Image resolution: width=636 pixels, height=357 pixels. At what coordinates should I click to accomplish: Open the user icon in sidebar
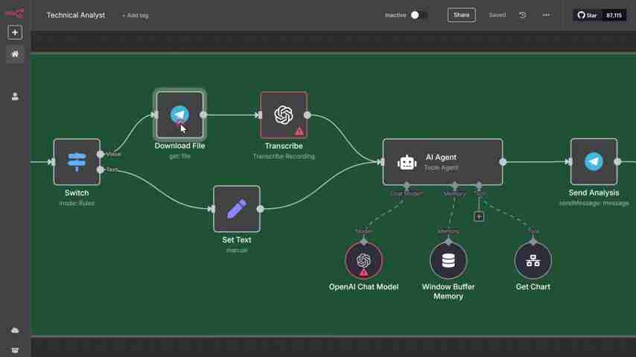[x=15, y=97]
